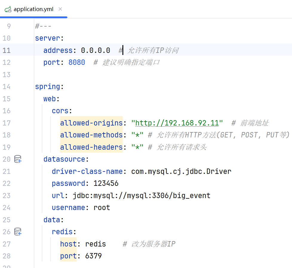Click the 'driver-class-name' key
The image size is (292, 268).
[87, 171]
